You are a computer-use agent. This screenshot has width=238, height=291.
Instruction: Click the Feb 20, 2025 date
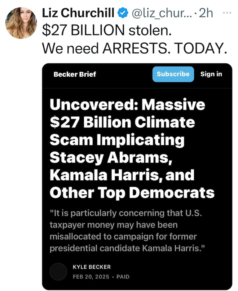point(91,276)
